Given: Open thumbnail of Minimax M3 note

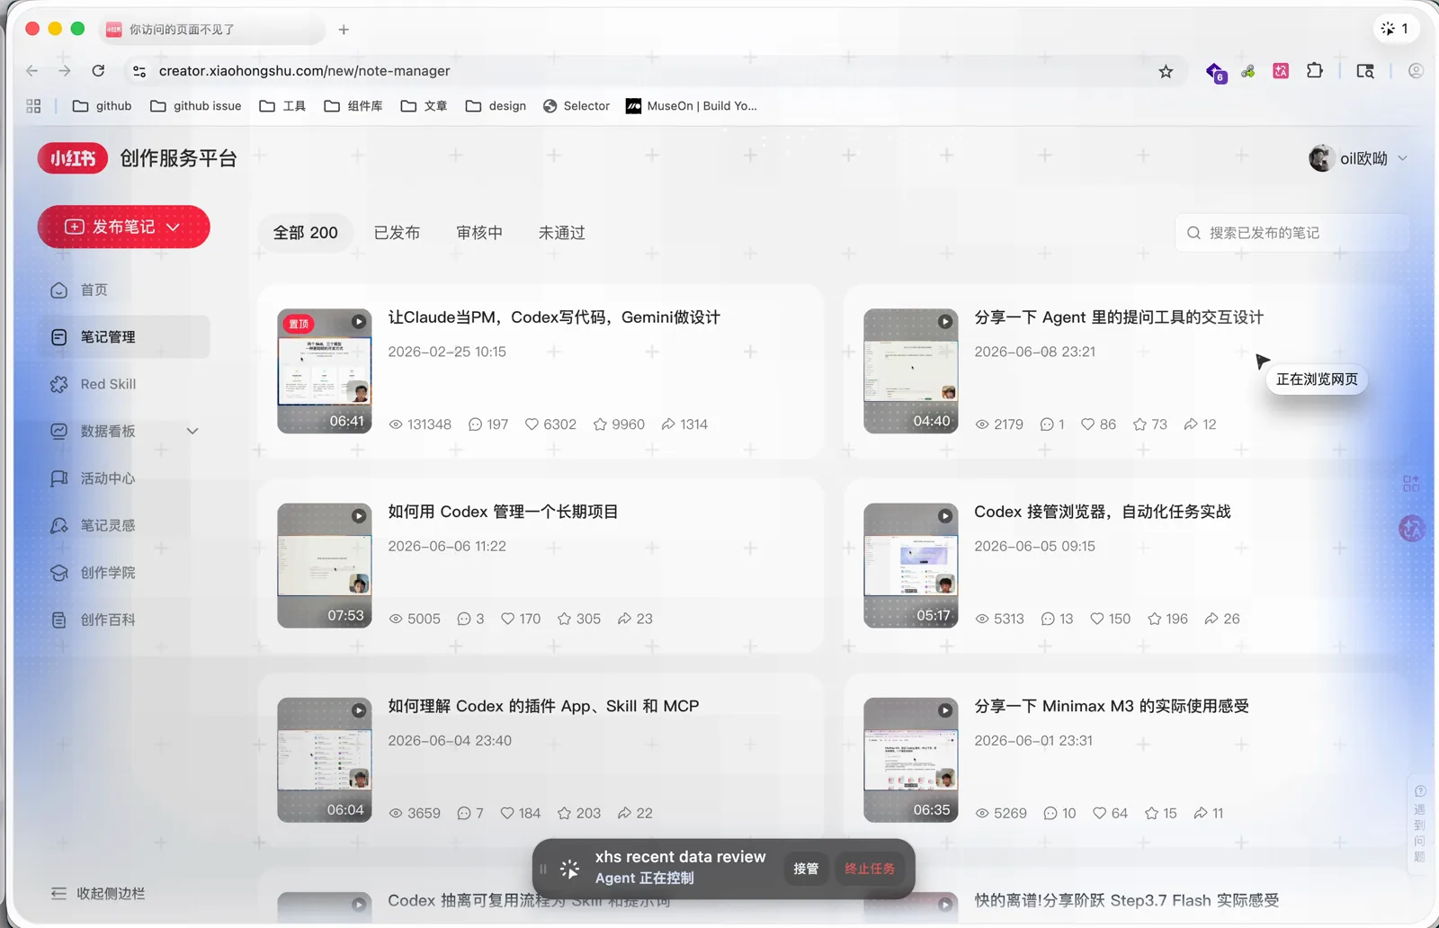Looking at the screenshot, I should point(911,760).
